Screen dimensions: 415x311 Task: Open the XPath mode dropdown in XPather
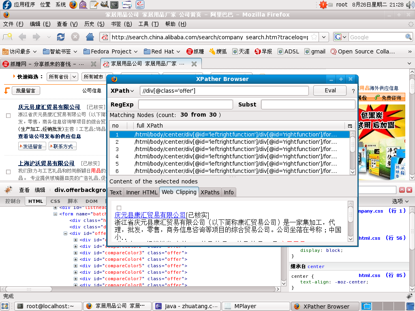tap(122, 91)
